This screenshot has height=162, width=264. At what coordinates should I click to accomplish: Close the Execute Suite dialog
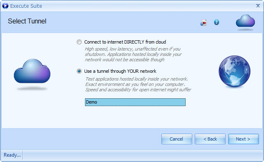[x=258, y=6]
